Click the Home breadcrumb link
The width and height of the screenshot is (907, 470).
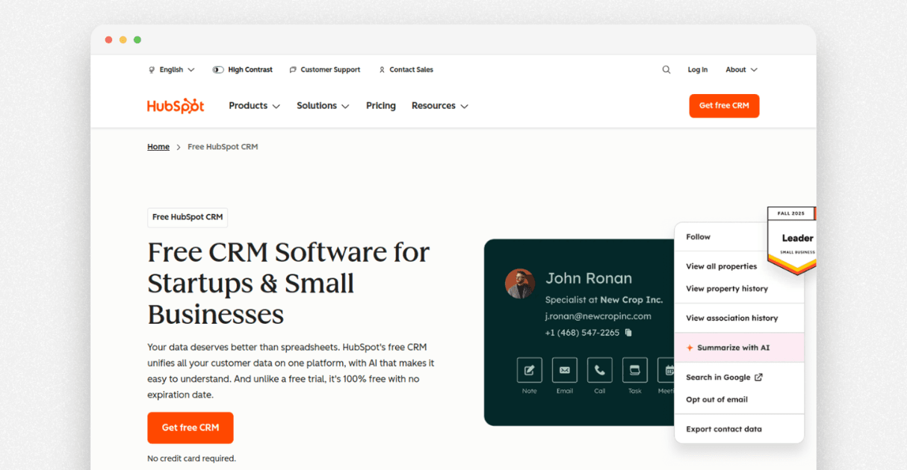tap(158, 147)
